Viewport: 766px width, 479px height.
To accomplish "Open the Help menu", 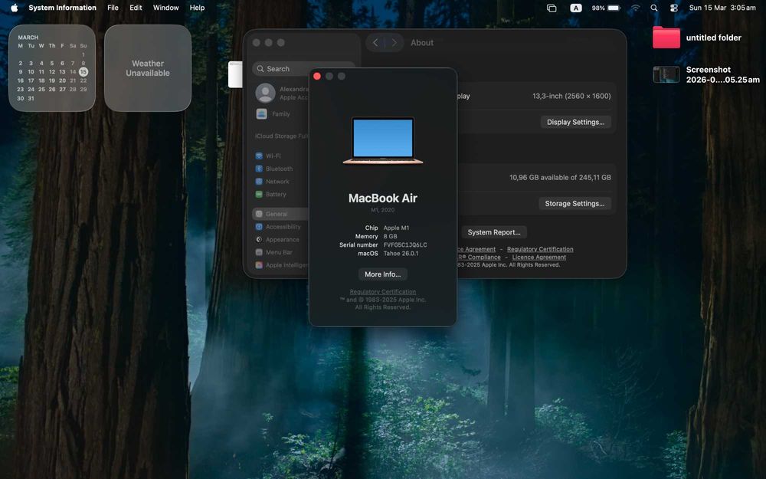I will point(197,8).
